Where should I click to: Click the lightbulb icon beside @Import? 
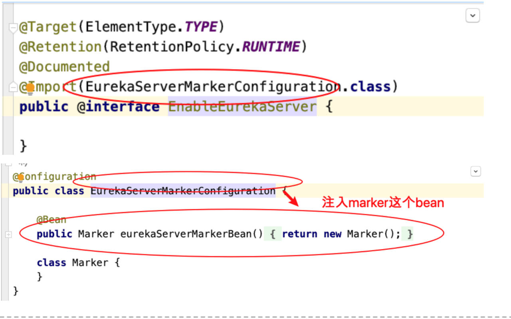point(30,89)
